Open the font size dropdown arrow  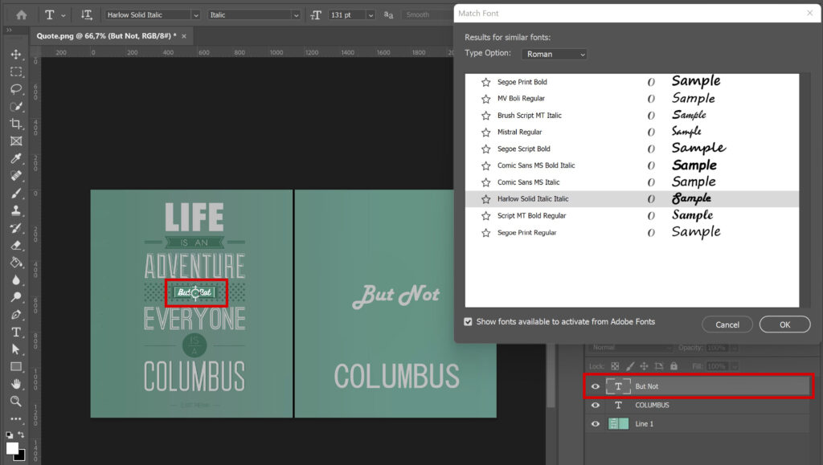click(x=371, y=15)
